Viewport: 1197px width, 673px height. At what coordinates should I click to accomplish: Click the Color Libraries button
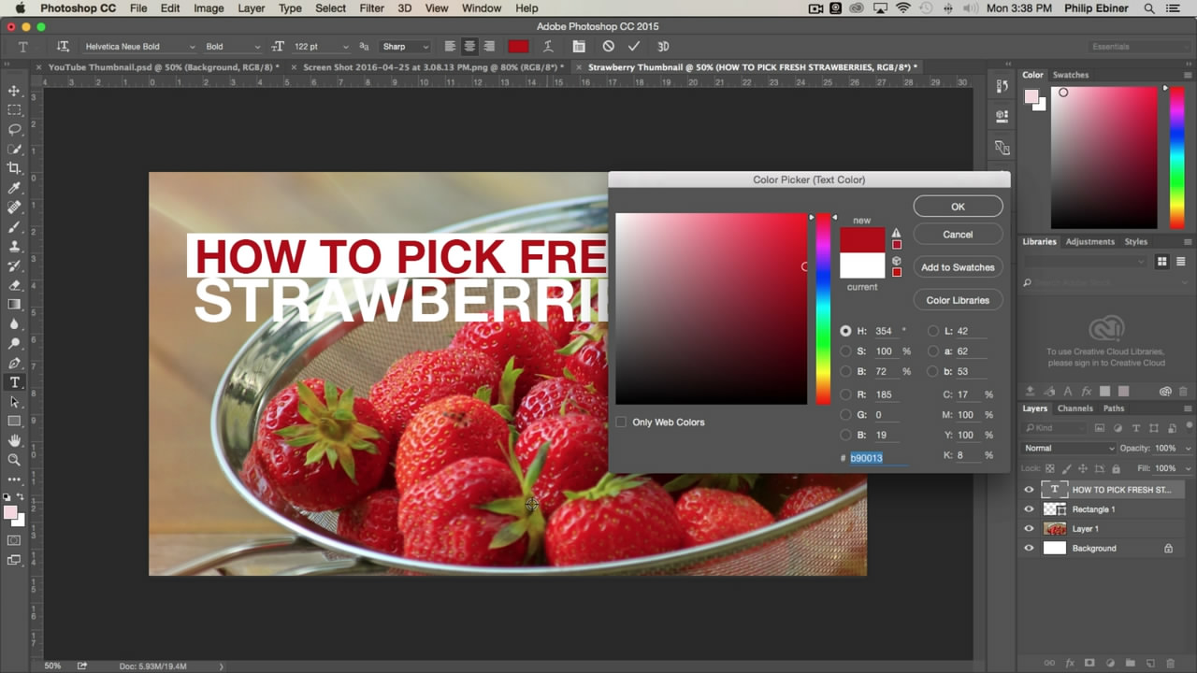click(958, 300)
